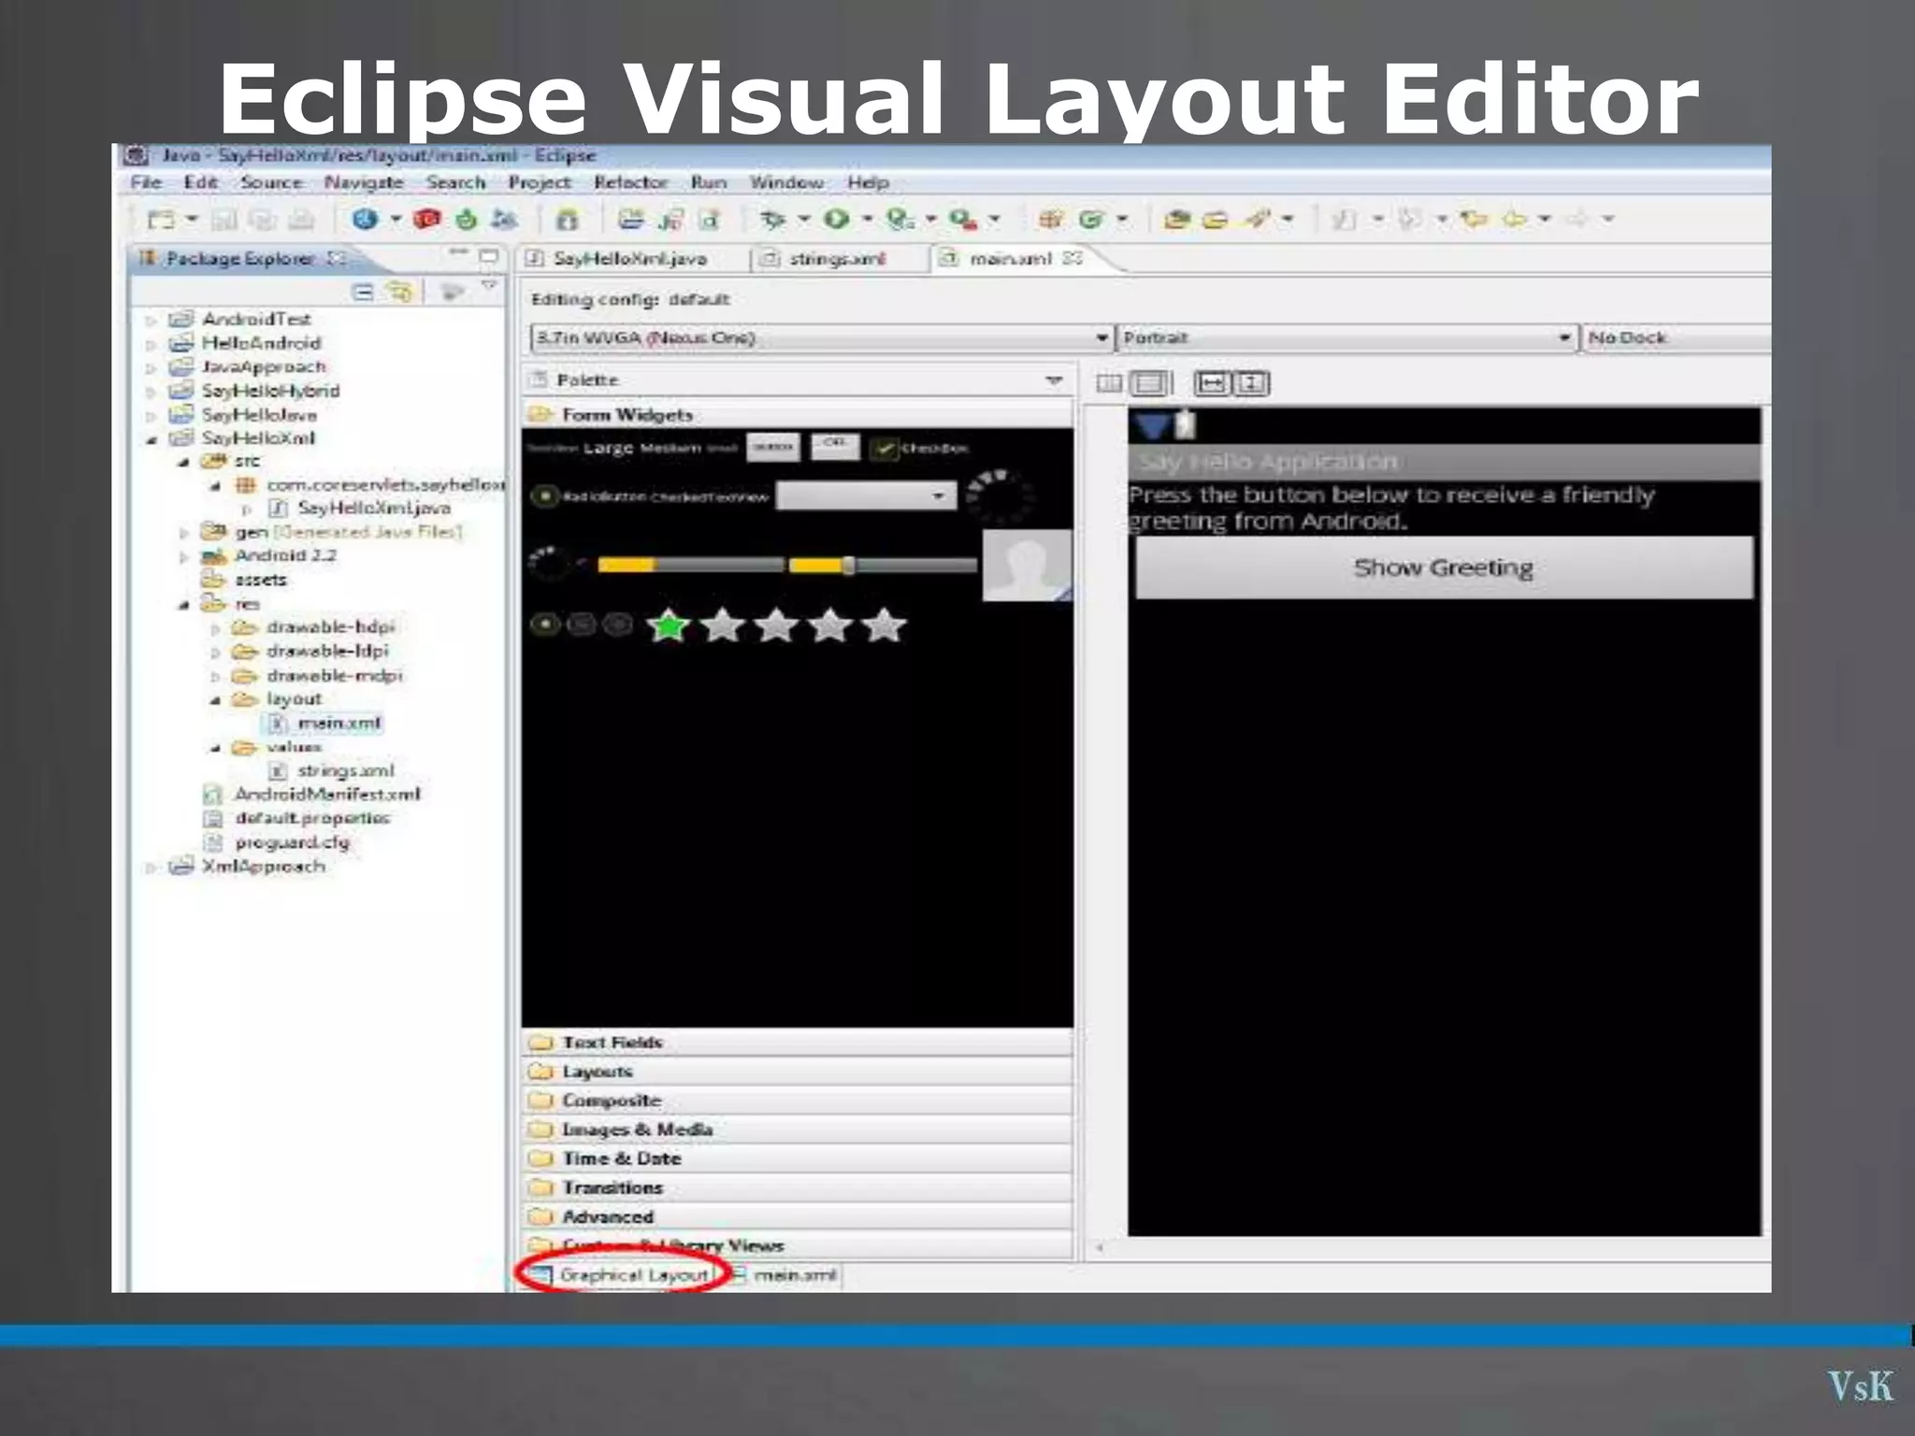Screen dimensions: 1915x1436
Task: Click the Open Type toolbar icon
Action: [x=1176, y=220]
